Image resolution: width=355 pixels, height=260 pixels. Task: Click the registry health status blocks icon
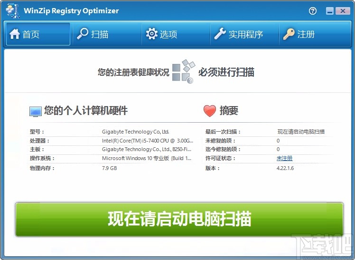tap(184, 72)
